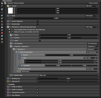Viewport: 101px width, 98px height.
Task: Click the Scale node icon
Action: point(19,58)
